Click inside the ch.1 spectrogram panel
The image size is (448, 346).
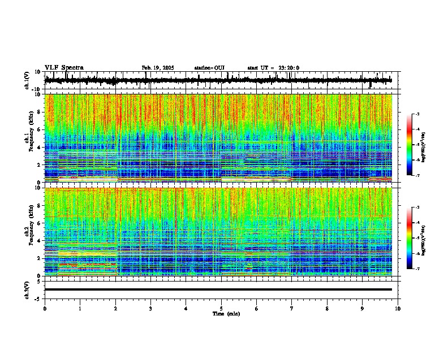click(x=218, y=138)
